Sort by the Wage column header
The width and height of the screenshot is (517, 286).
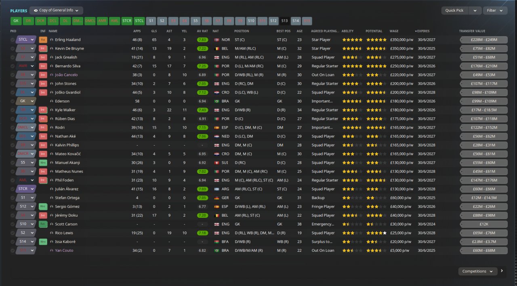394,31
